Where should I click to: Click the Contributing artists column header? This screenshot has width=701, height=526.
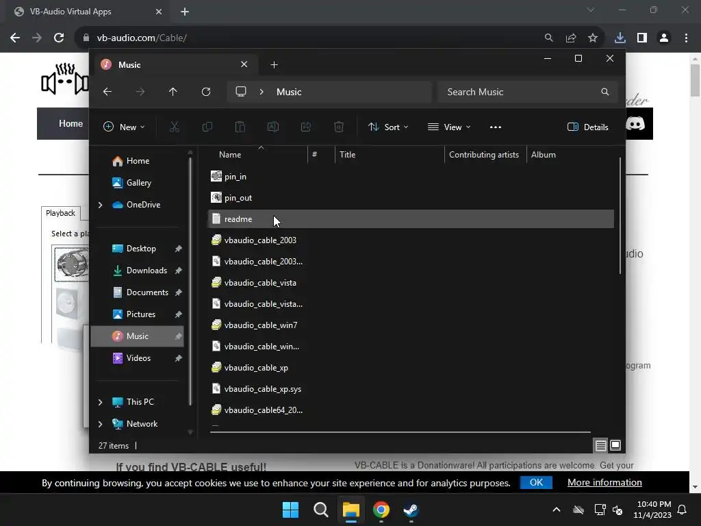(x=484, y=154)
